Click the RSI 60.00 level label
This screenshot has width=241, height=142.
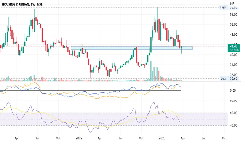234,113
